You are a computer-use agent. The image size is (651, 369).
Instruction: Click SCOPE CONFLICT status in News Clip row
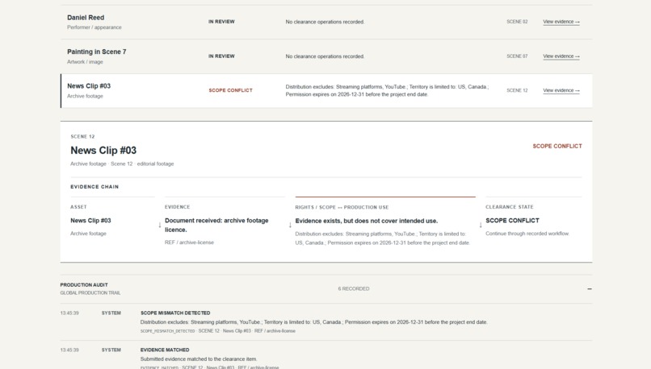click(x=230, y=90)
